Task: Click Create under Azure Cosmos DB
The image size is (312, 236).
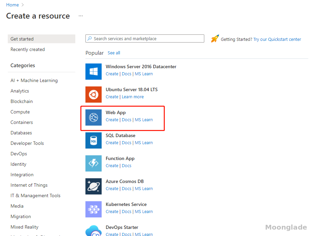Action: pos(112,189)
